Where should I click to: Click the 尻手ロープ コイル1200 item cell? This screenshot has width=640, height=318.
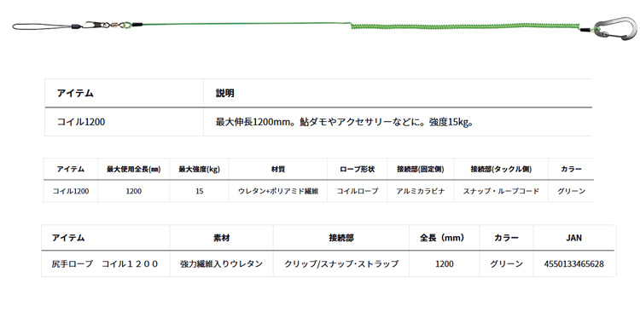105,263
